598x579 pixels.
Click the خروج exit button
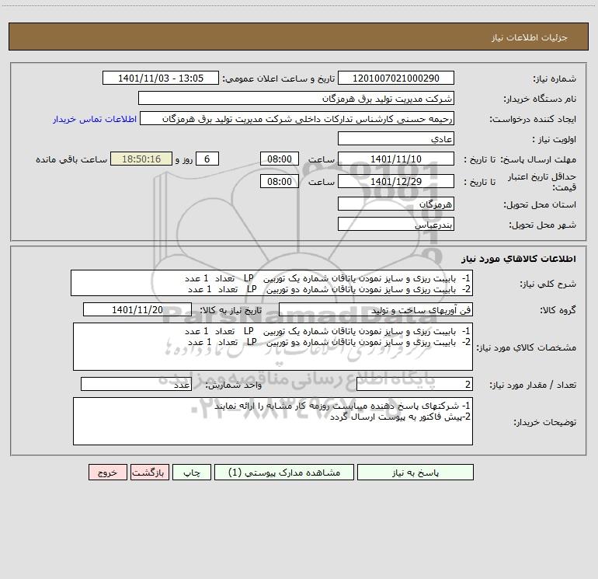tap(107, 472)
